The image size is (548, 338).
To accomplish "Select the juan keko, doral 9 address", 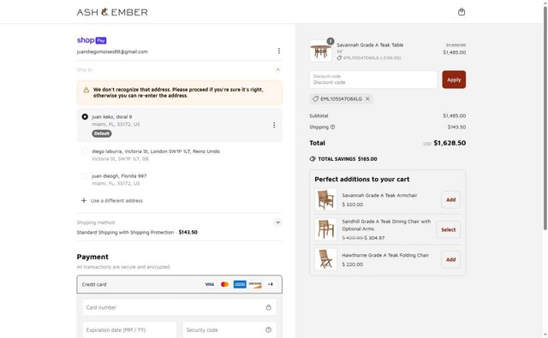I will [85, 116].
